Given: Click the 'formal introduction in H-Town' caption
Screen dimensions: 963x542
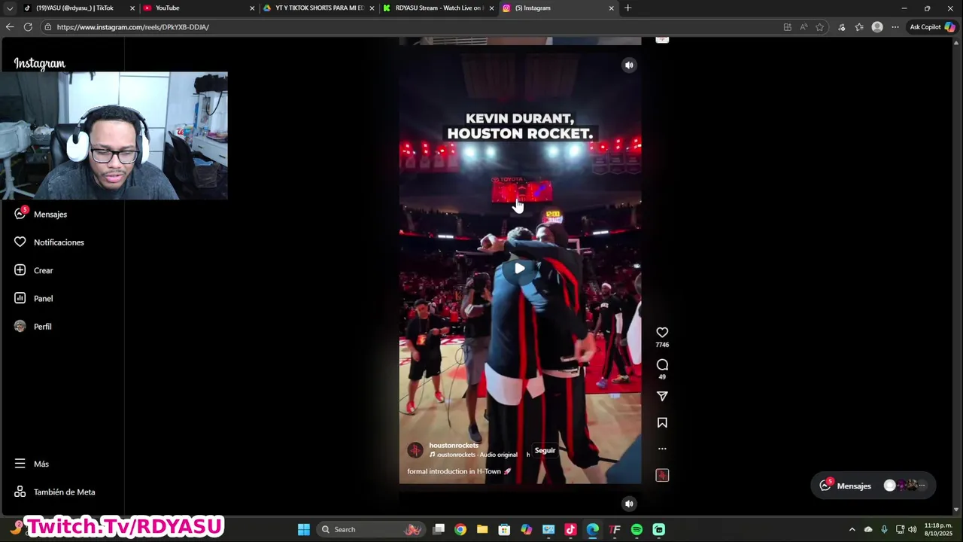Looking at the screenshot, I should pos(459,471).
